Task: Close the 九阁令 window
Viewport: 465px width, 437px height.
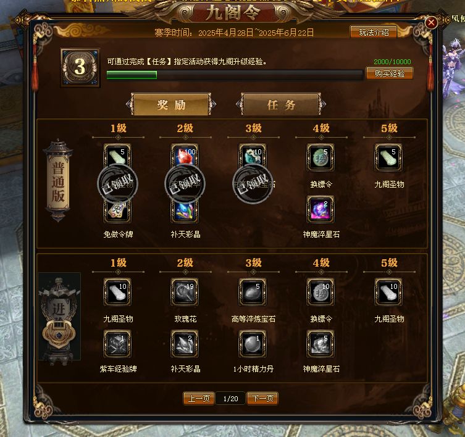Action: coord(431,23)
